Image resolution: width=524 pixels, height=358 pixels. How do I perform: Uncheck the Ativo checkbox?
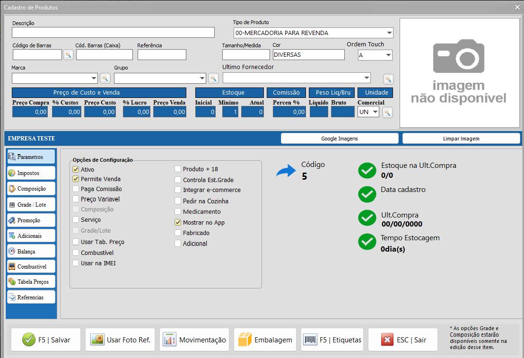pyautogui.click(x=76, y=169)
